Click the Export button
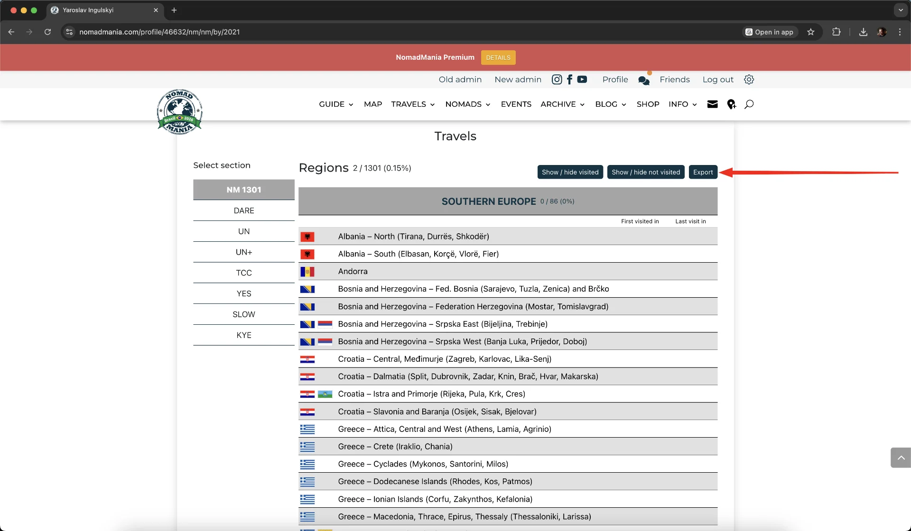The width and height of the screenshot is (911, 531). coord(703,172)
